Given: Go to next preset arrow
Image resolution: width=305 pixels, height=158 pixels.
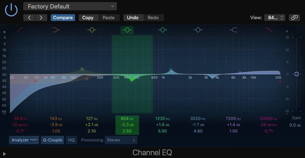Looking at the screenshot, I should 41,18.
